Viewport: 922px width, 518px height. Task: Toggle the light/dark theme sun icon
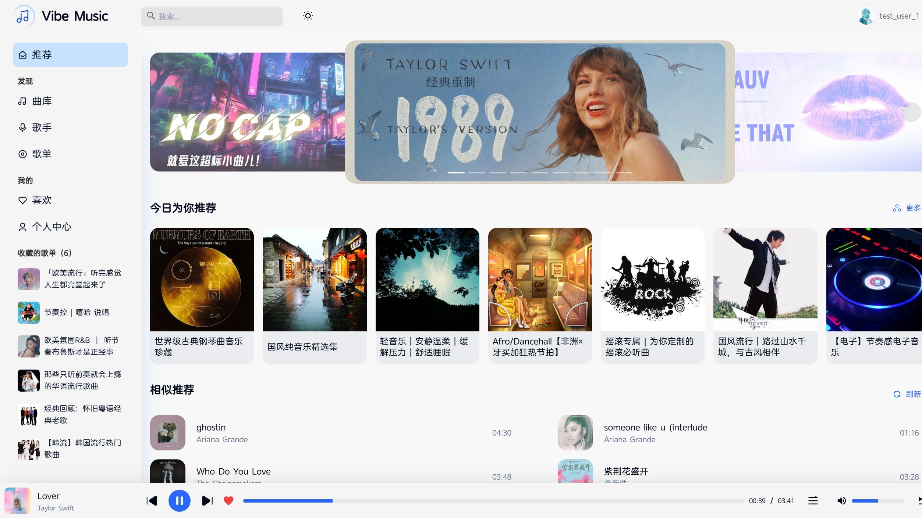(308, 16)
